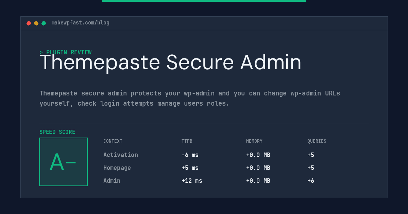Click the A- speed score badge
Screen dimensions: 408x214
click(63, 162)
